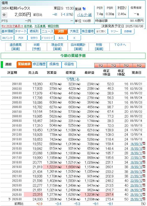Image resolution: width=147 pixels, height=206 pixels.
Task: Go to the ニュース tab
Action: 47,32
